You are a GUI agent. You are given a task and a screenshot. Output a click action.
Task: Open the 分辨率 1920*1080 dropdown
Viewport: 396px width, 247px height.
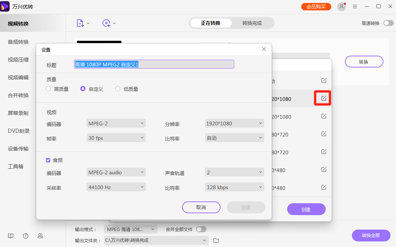[234, 123]
